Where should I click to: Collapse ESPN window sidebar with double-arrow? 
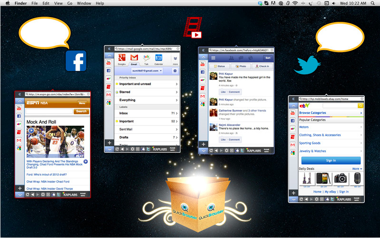(19, 94)
